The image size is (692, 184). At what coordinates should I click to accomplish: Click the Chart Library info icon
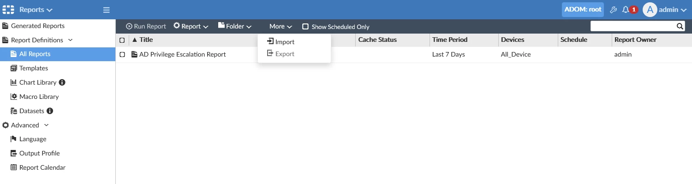click(x=62, y=82)
